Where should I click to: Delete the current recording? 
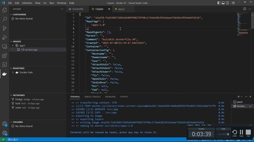(235, 133)
